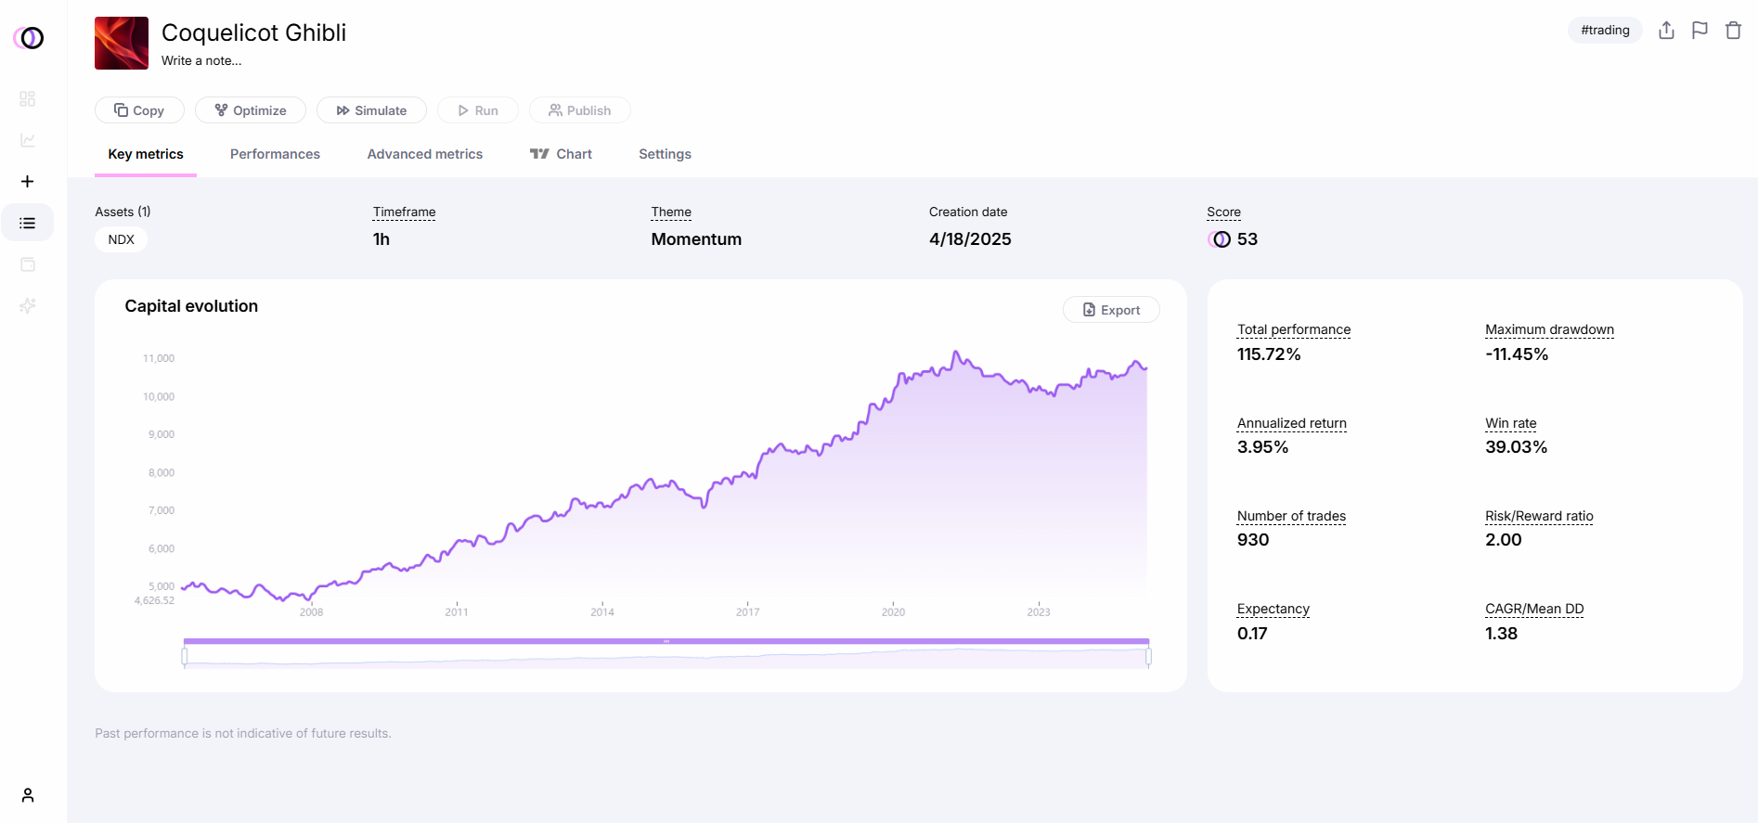Click the left handle of chart range slider

[x=185, y=657]
